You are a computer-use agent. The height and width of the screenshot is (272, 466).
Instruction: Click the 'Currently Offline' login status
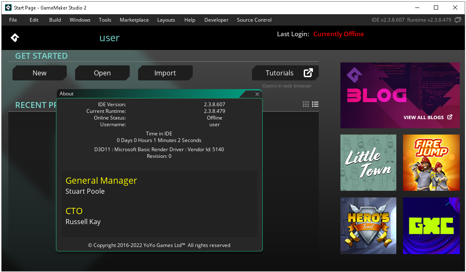(338, 34)
